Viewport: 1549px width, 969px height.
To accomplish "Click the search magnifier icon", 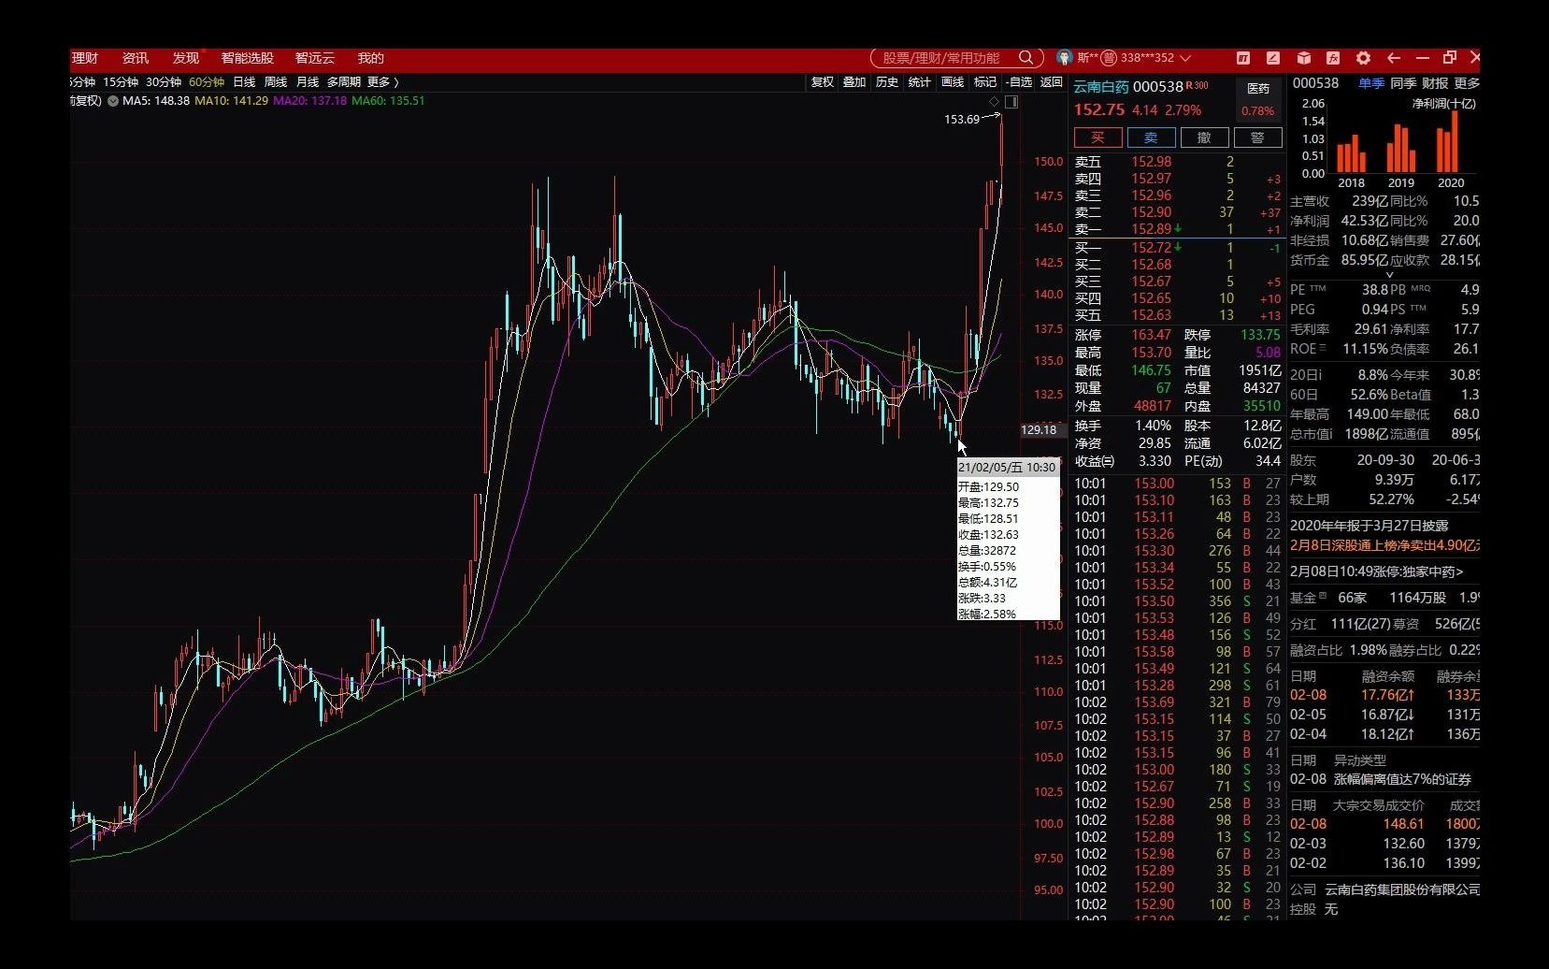I will tap(1025, 58).
